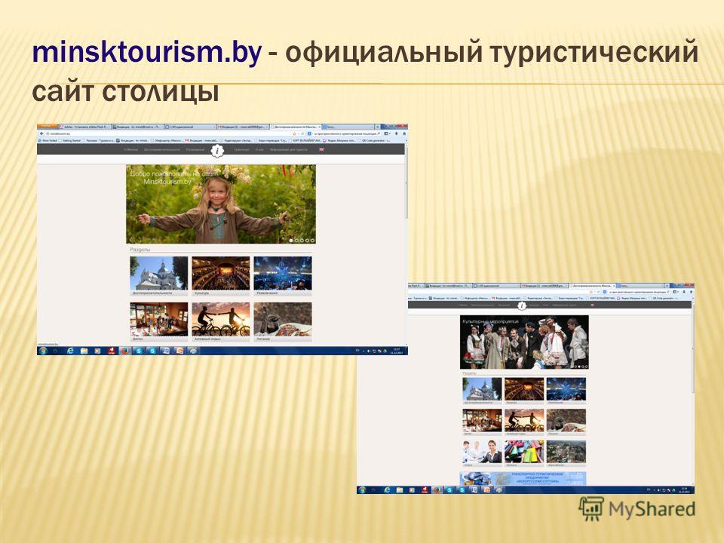Open the Most Visited bookmark in the girl-banner screenshot
724x543 pixels.
coord(48,140)
